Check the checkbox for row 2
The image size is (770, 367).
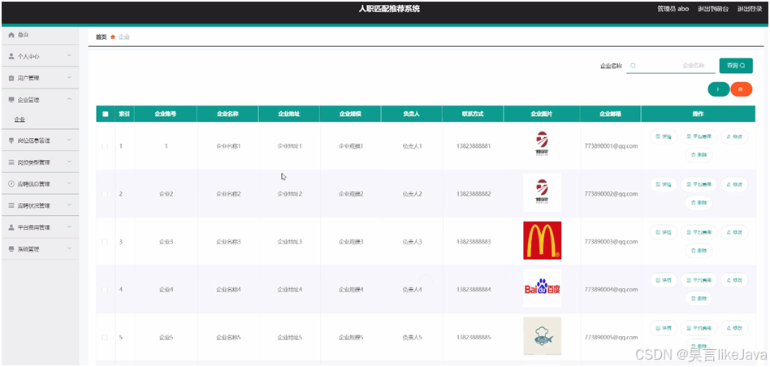105,194
